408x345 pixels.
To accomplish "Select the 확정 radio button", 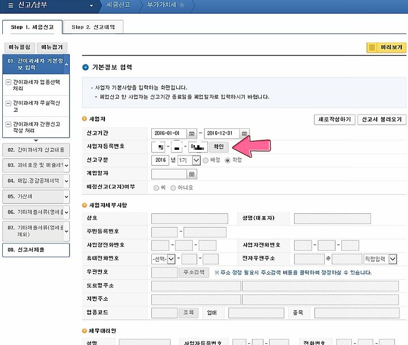I will pyautogui.click(x=228, y=161).
